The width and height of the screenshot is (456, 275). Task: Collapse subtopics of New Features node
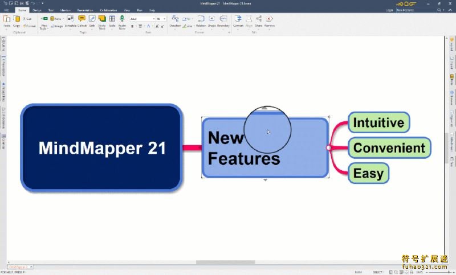pos(329,148)
